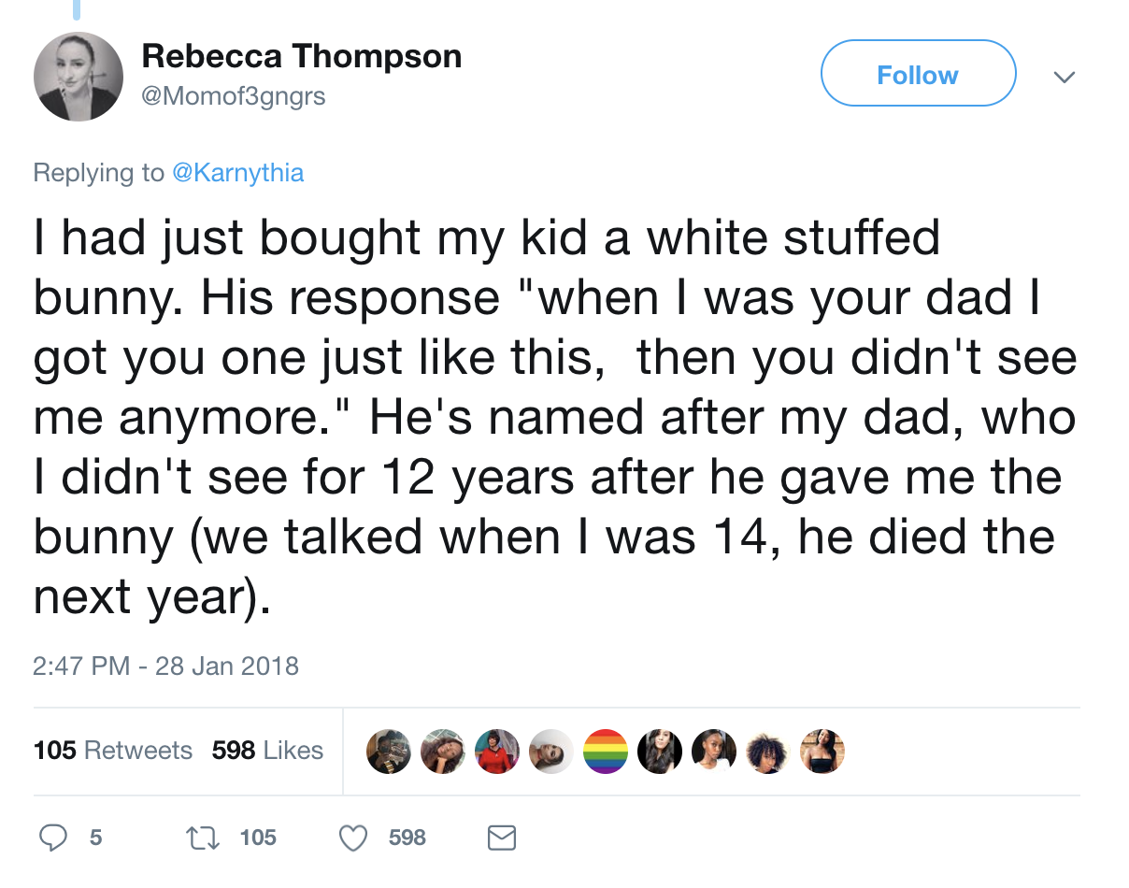Open Rebecca Thompson's profile avatar
The image size is (1129, 888).
[79, 77]
